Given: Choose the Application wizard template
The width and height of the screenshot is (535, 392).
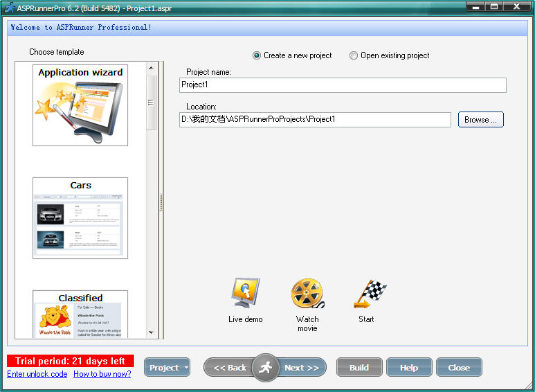Looking at the screenshot, I should point(80,105).
